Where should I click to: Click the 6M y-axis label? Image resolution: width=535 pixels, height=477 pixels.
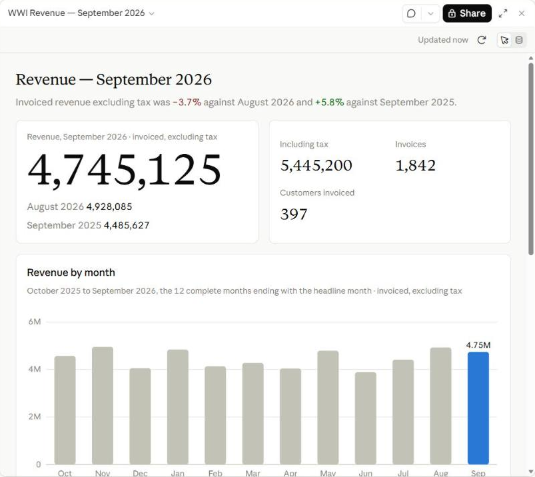point(35,322)
